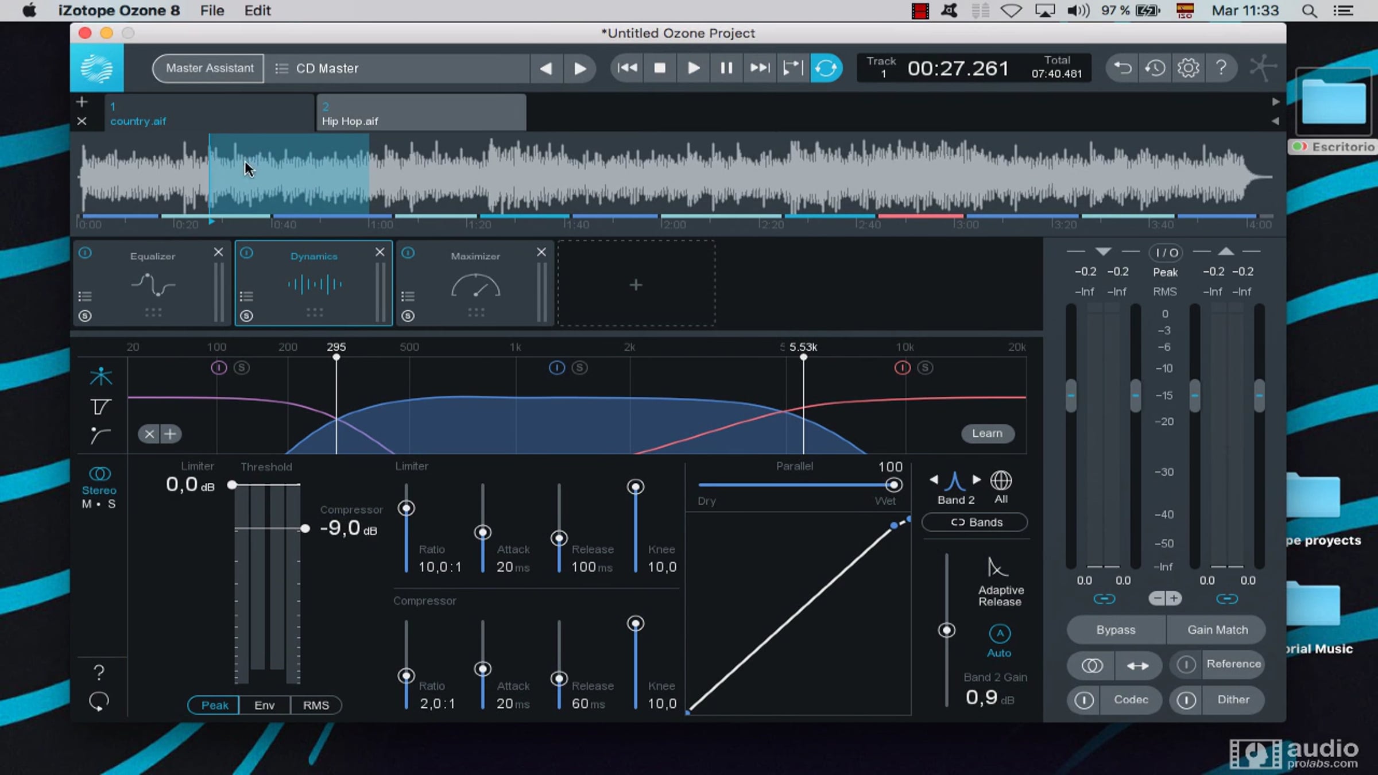Screen dimensions: 1378x775
Task: Click the Adaptive Release icon
Action: (x=997, y=568)
